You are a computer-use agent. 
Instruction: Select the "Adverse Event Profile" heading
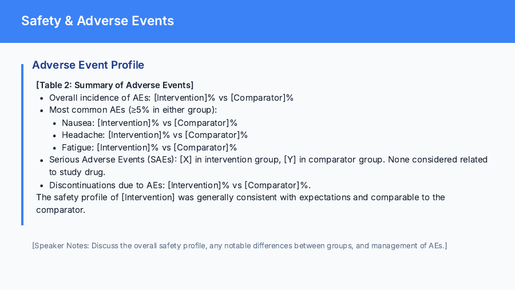pos(88,65)
